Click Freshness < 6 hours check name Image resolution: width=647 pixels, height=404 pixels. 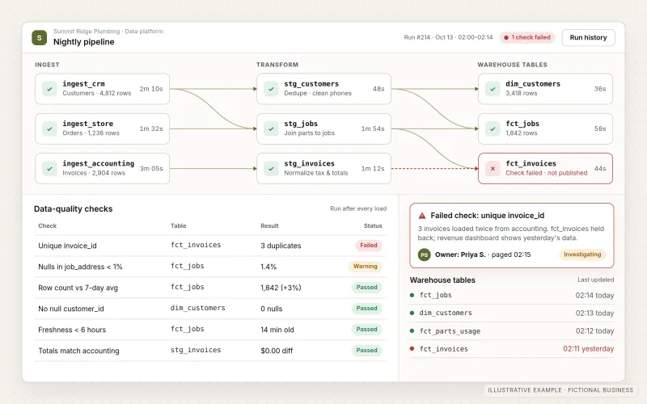point(72,330)
